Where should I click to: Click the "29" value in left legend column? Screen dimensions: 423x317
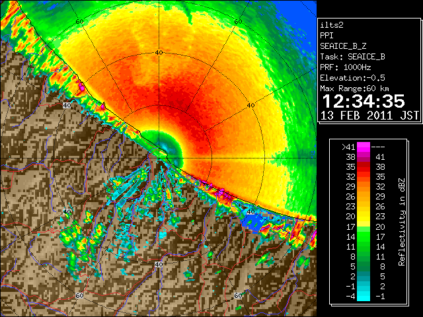click(350, 186)
